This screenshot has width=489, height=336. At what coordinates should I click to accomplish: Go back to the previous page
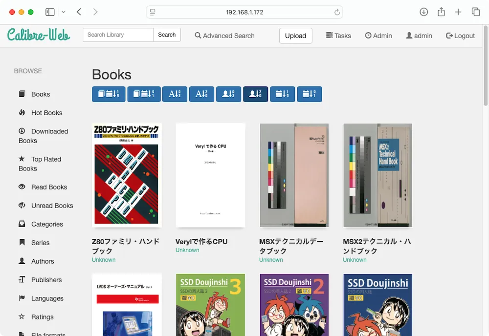coord(79,12)
